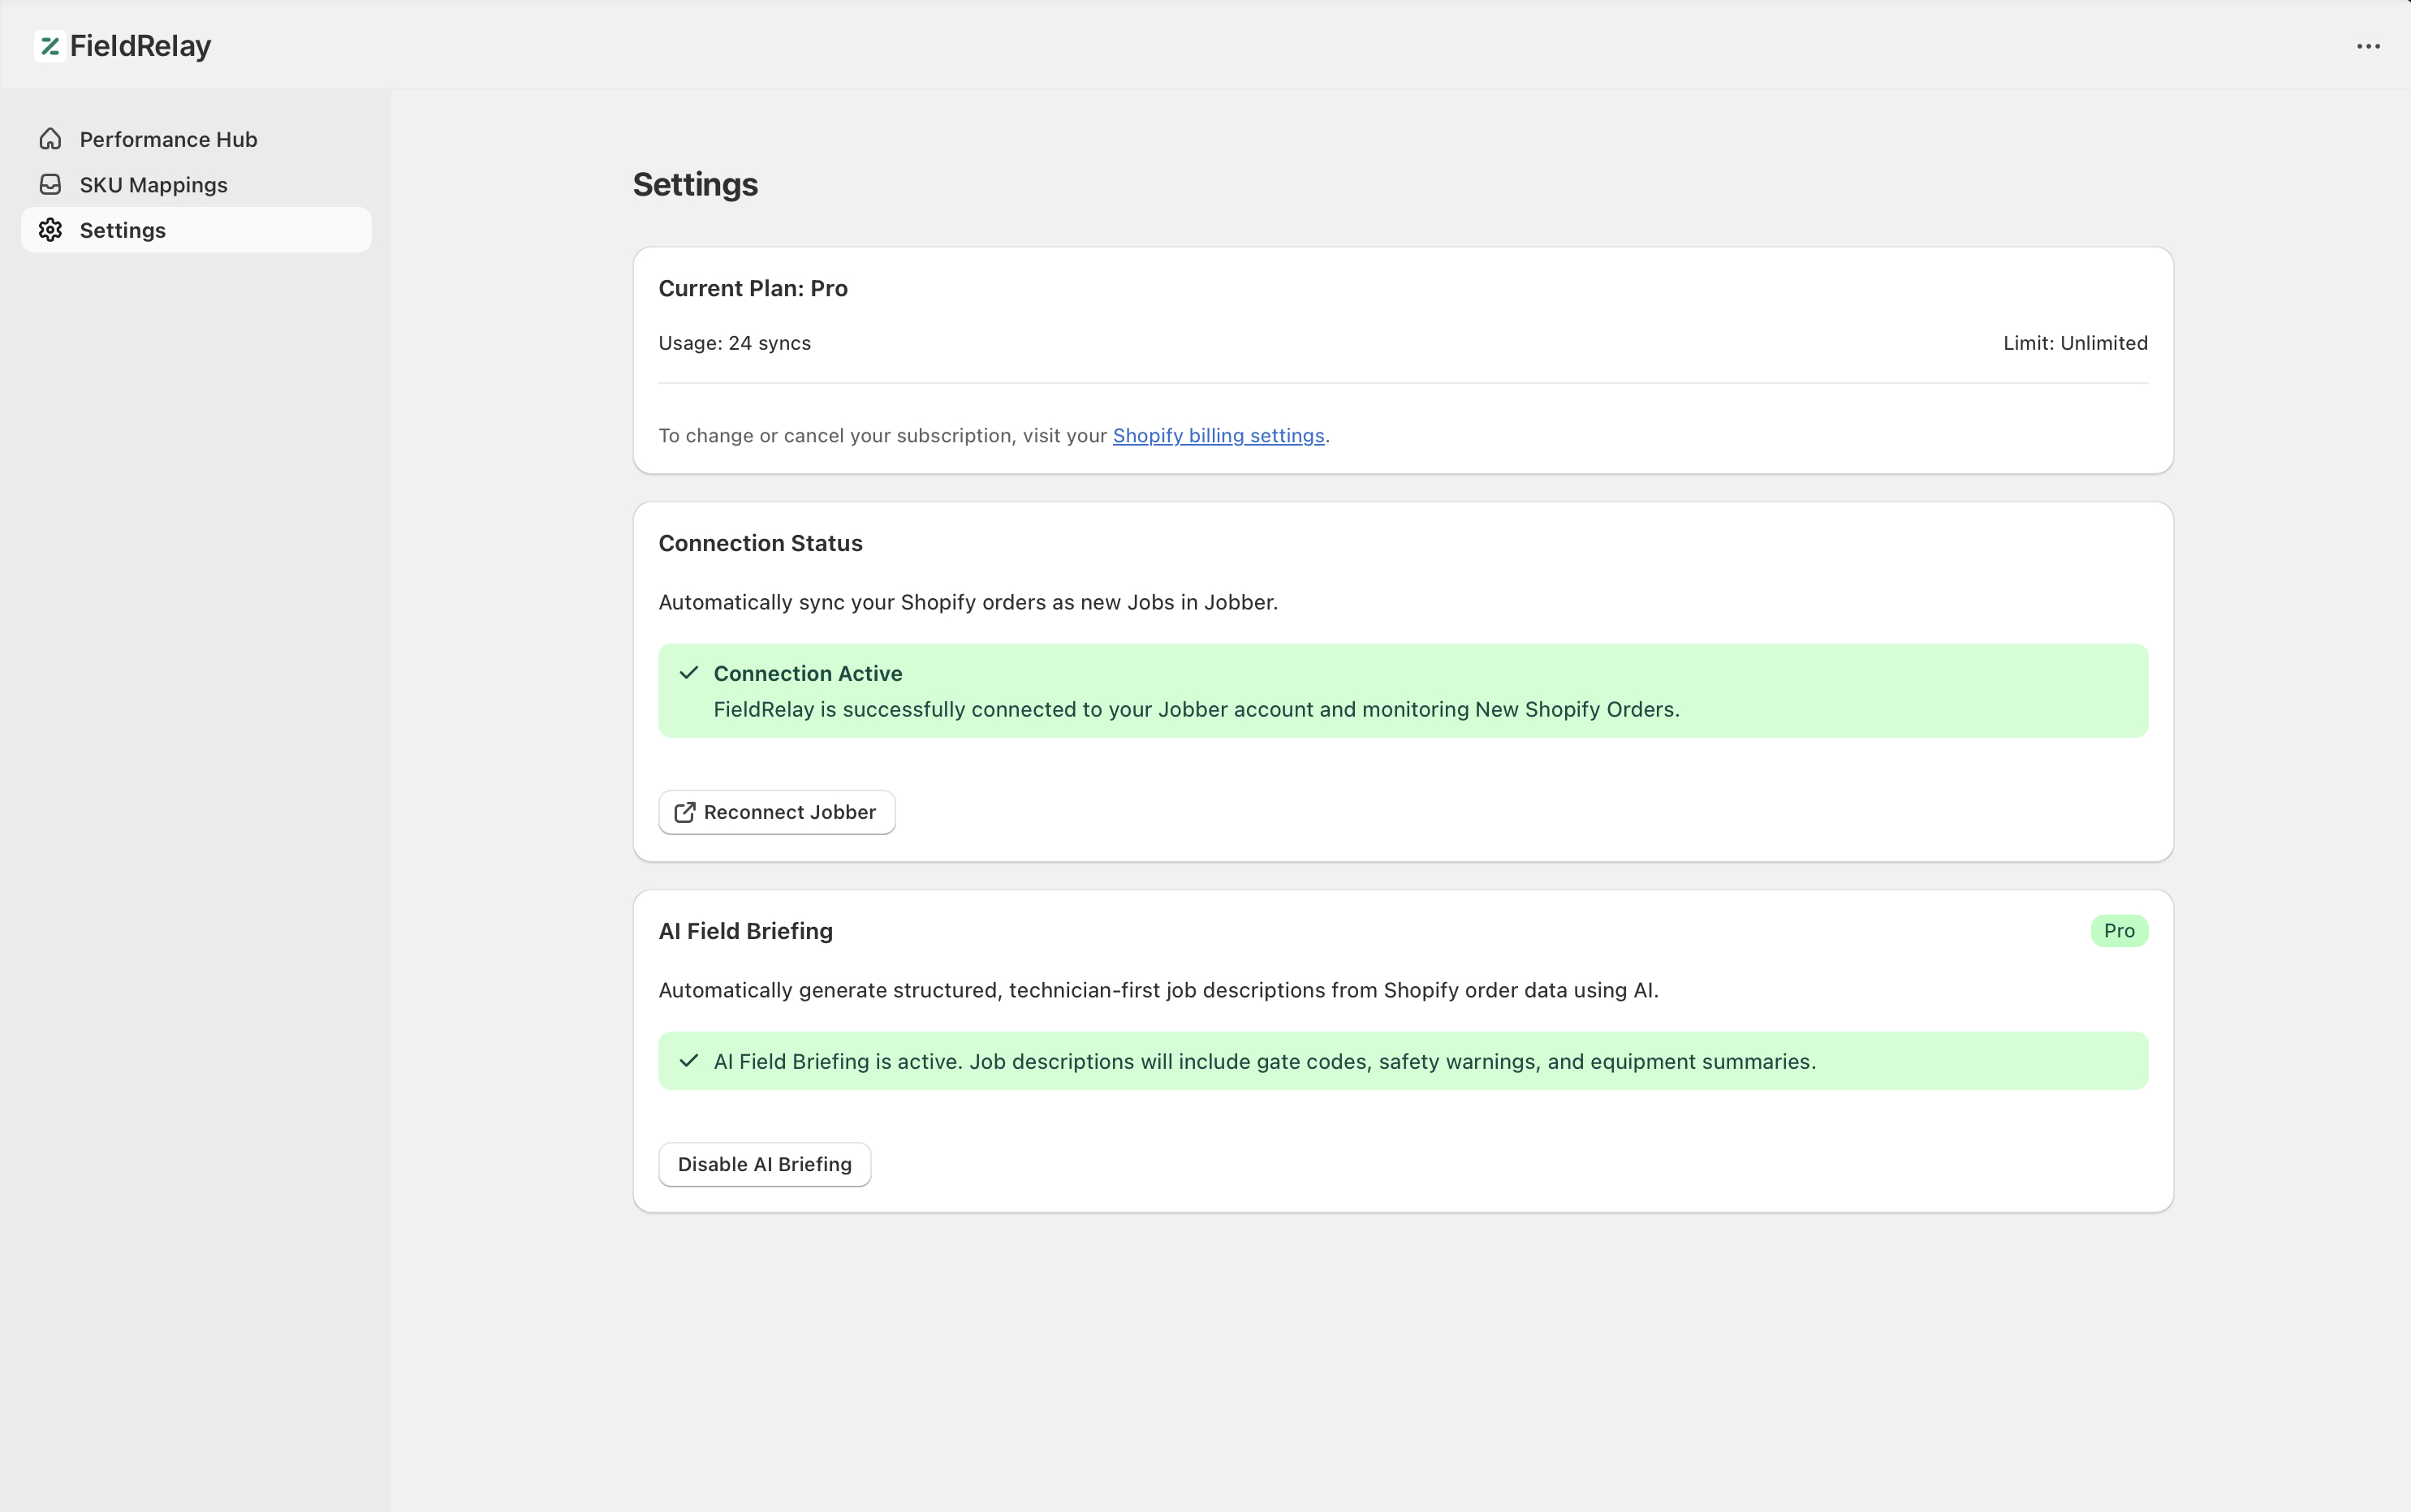This screenshot has width=2411, height=1512.
Task: Click the Limit: Unlimited label
Action: [x=2074, y=342]
